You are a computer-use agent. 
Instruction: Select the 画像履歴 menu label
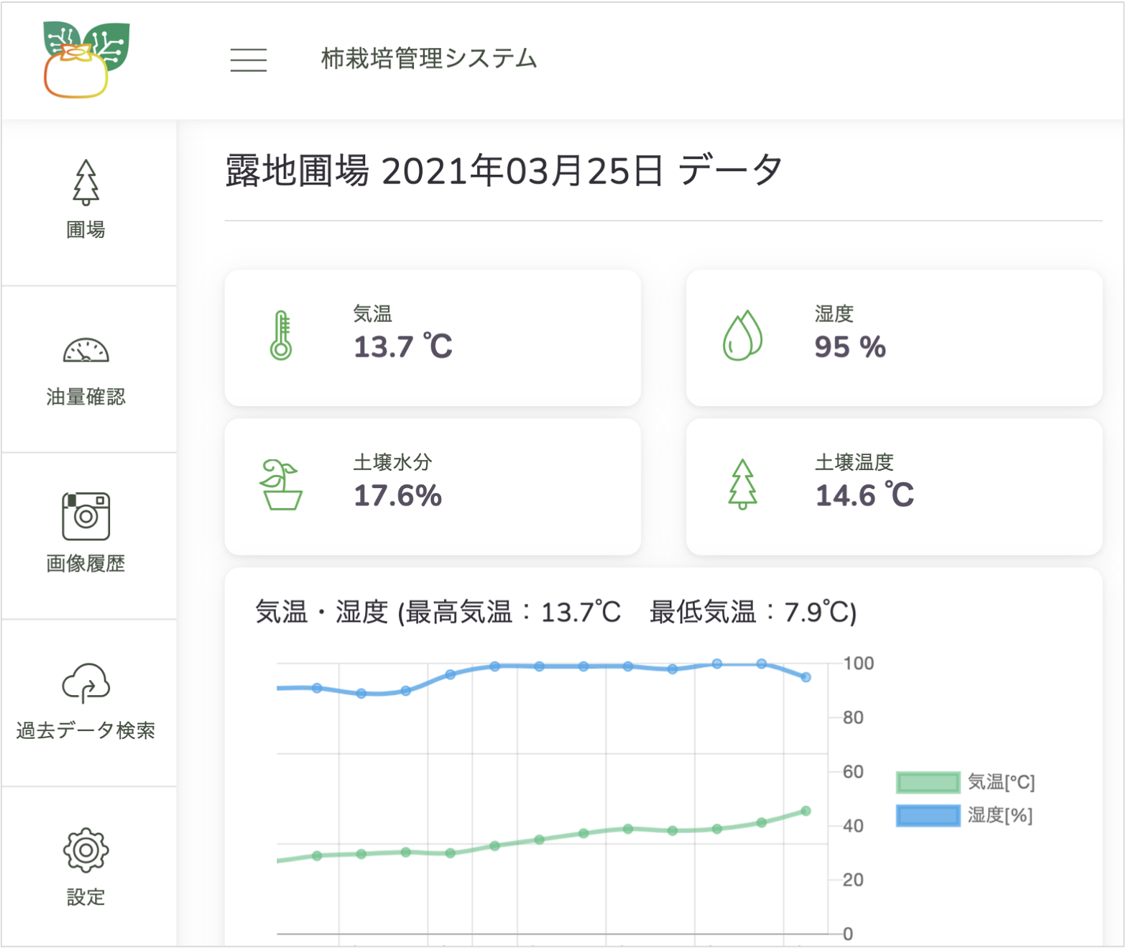[x=86, y=564]
